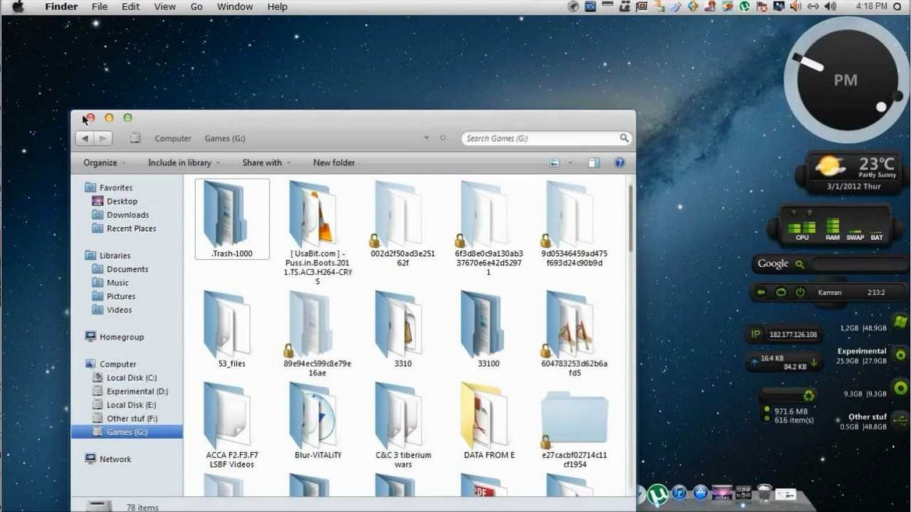Screen dimensions: 911x512
Task: Click the New folder button
Action: coord(334,162)
